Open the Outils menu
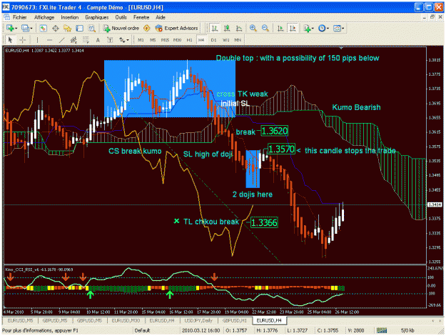This screenshot has width=446, height=336. 121,17
